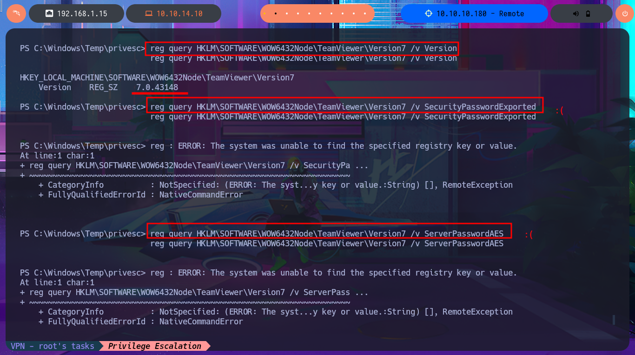Open the power menu button

coord(624,14)
